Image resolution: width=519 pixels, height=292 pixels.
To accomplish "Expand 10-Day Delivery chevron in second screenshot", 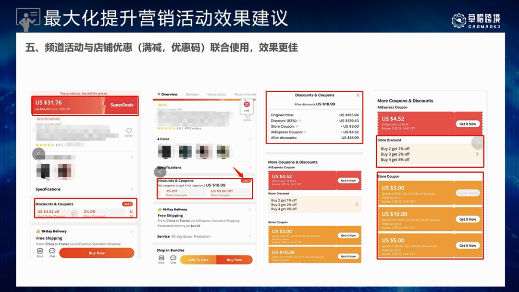I will tap(250, 209).
